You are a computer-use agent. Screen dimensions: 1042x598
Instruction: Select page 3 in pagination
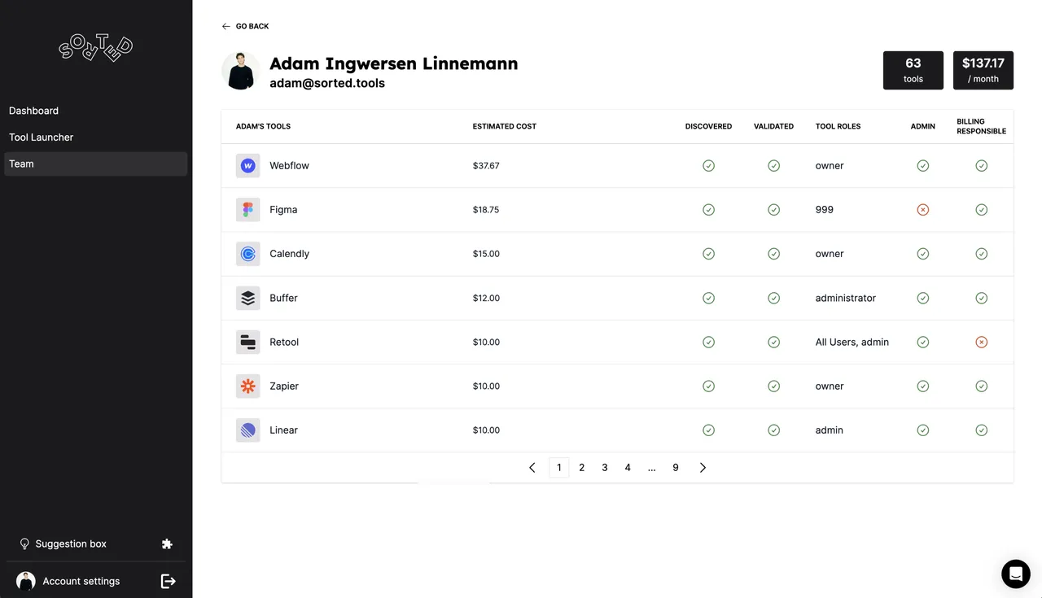click(x=605, y=468)
